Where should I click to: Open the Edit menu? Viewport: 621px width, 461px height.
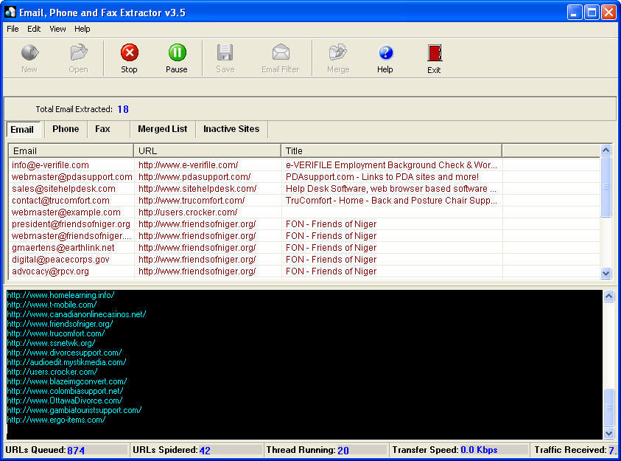point(33,29)
